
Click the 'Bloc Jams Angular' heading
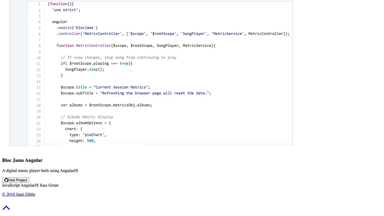22,160
